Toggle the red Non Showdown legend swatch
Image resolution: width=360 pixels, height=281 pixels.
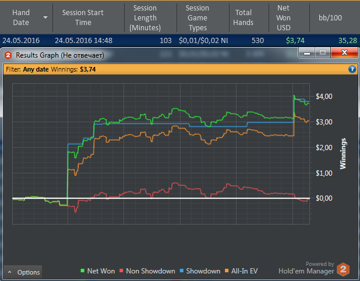121,271
